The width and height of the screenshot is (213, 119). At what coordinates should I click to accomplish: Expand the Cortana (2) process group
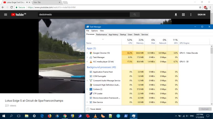click(87, 89)
